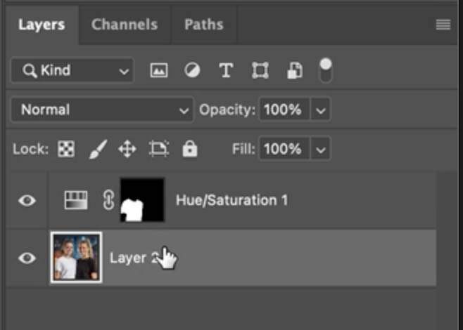Filter for type layers icon
Image resolution: width=463 pixels, height=330 pixels.
pyautogui.click(x=226, y=70)
